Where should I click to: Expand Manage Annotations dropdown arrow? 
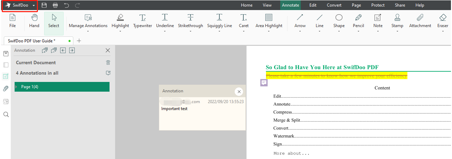pos(88,31)
